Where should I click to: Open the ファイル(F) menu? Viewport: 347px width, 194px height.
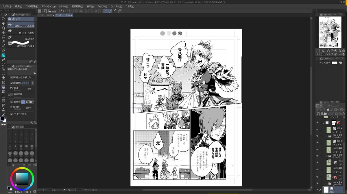tap(7, 6)
